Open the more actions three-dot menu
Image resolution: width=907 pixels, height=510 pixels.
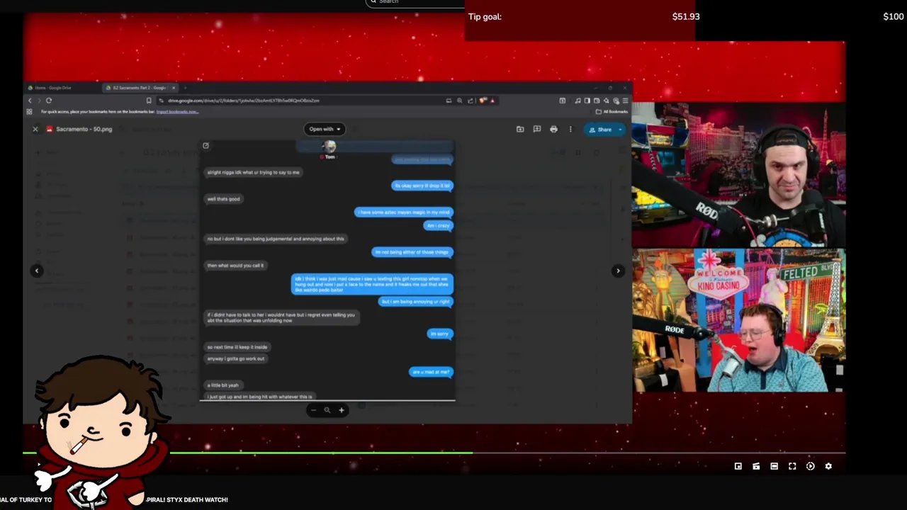[570, 129]
